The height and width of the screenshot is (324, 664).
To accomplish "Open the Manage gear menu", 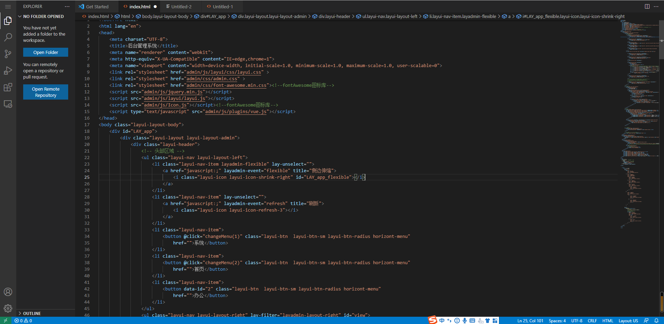I will (8, 308).
